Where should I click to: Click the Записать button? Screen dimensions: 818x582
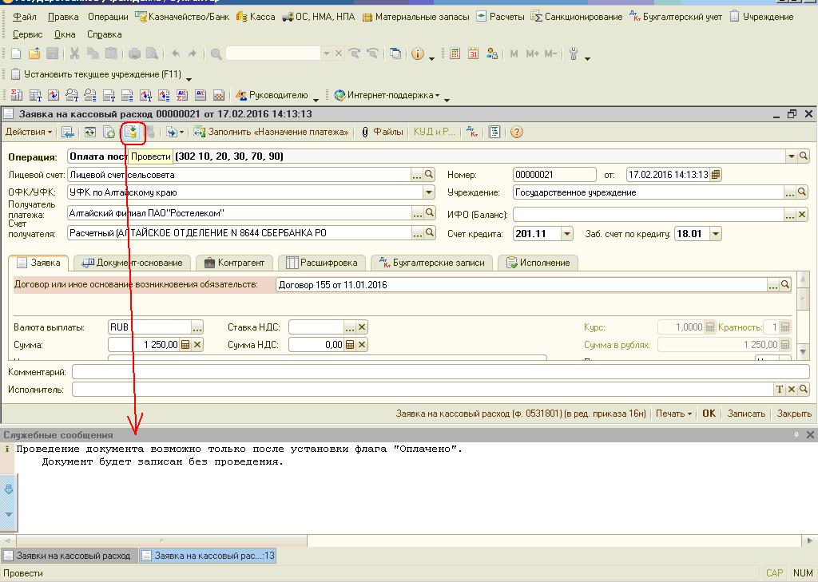(746, 414)
